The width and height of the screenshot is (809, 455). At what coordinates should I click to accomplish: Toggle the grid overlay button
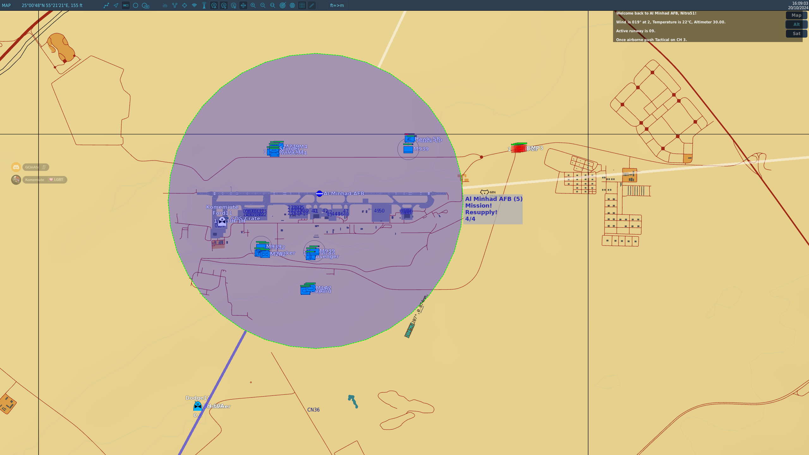pos(302,5)
